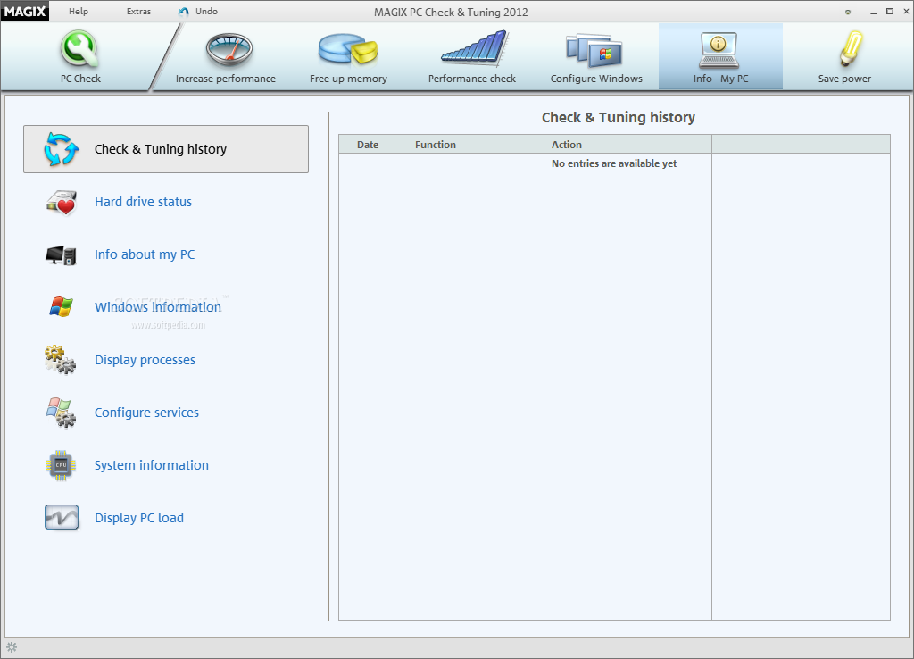
Task: Open the Display PC load link
Action: point(139,518)
